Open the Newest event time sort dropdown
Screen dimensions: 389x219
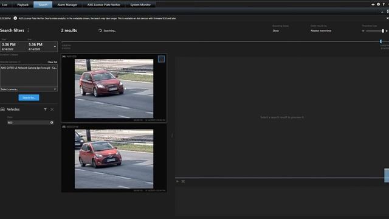321,31
